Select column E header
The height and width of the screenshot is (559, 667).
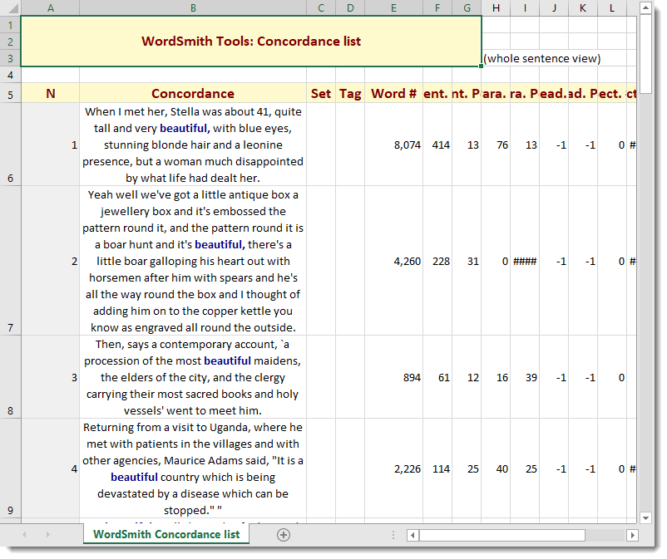[393, 7]
